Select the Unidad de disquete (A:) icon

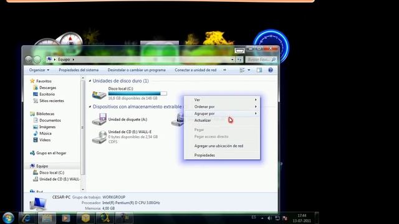(99, 119)
